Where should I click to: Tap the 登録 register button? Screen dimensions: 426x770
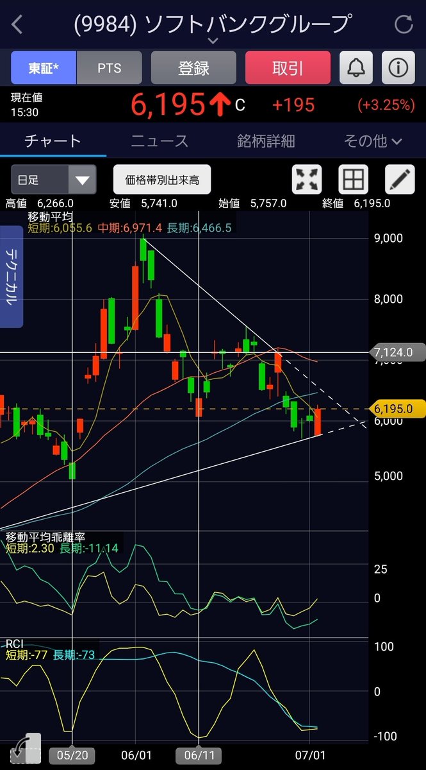point(193,68)
